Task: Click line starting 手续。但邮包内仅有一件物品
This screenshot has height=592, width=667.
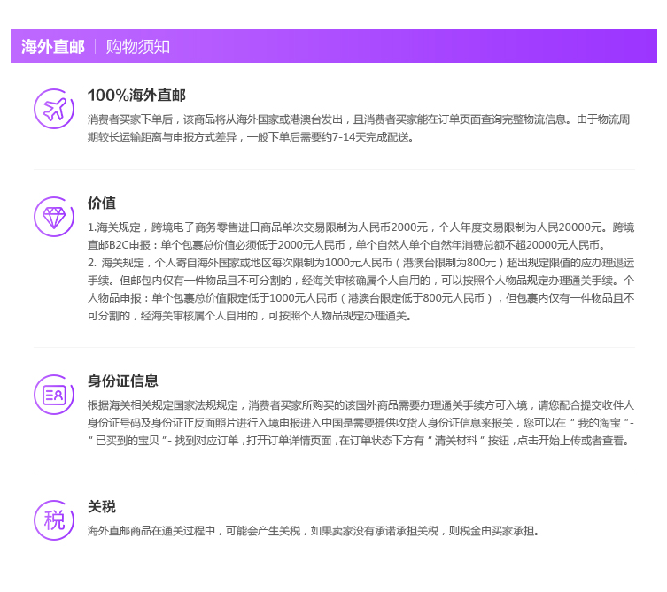Action: pos(361,281)
